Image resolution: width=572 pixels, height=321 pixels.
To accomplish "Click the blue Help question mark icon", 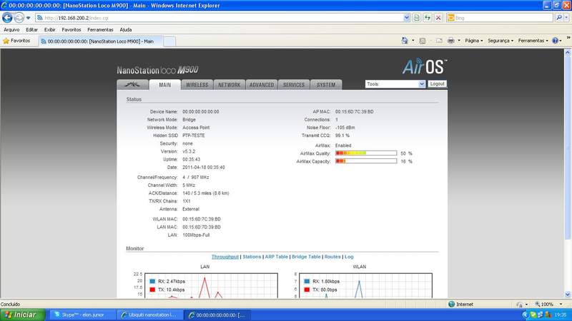I will [x=556, y=41].
